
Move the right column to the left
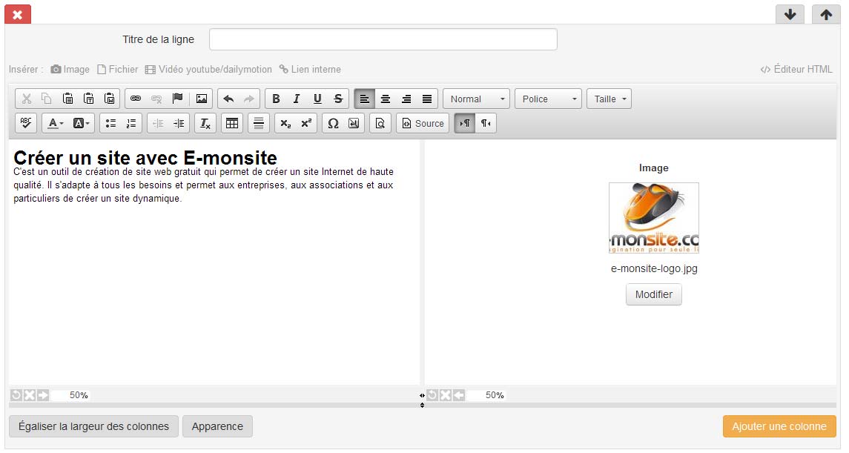459,395
